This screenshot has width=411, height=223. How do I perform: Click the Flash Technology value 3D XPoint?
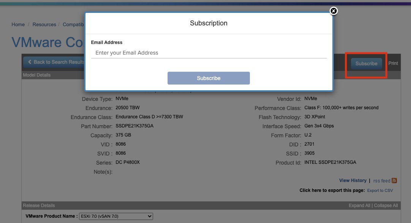(x=315, y=117)
